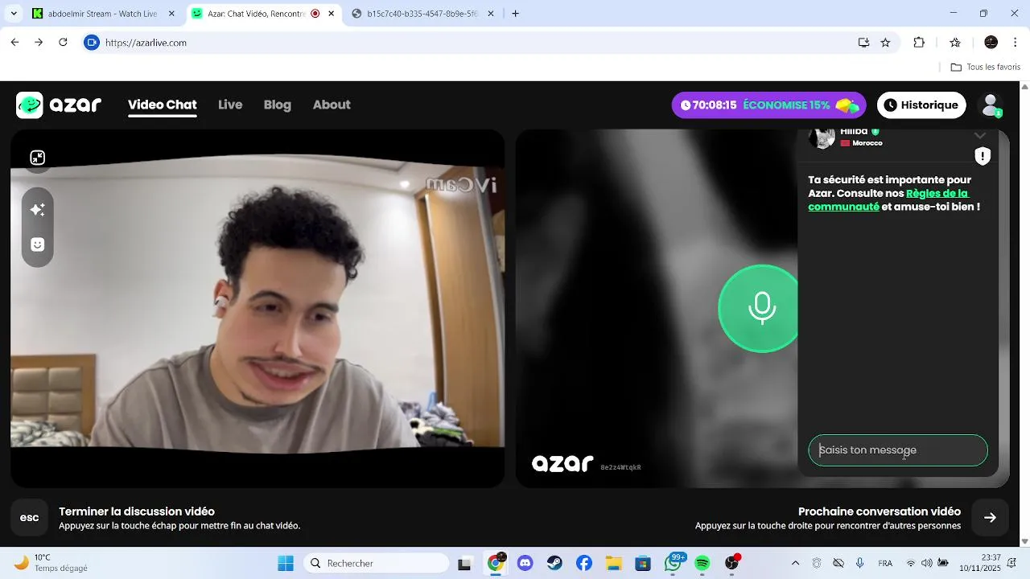This screenshot has height=579, width=1030.
Task: Open the Chrome profile avatar
Action: point(991,43)
